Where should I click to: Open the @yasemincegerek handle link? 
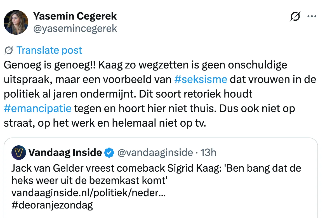[x=75, y=28]
